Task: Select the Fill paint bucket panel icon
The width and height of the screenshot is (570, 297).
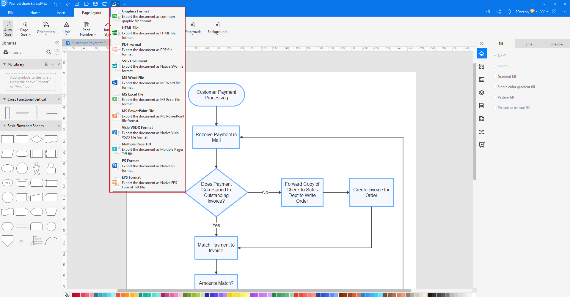Action: [x=482, y=53]
